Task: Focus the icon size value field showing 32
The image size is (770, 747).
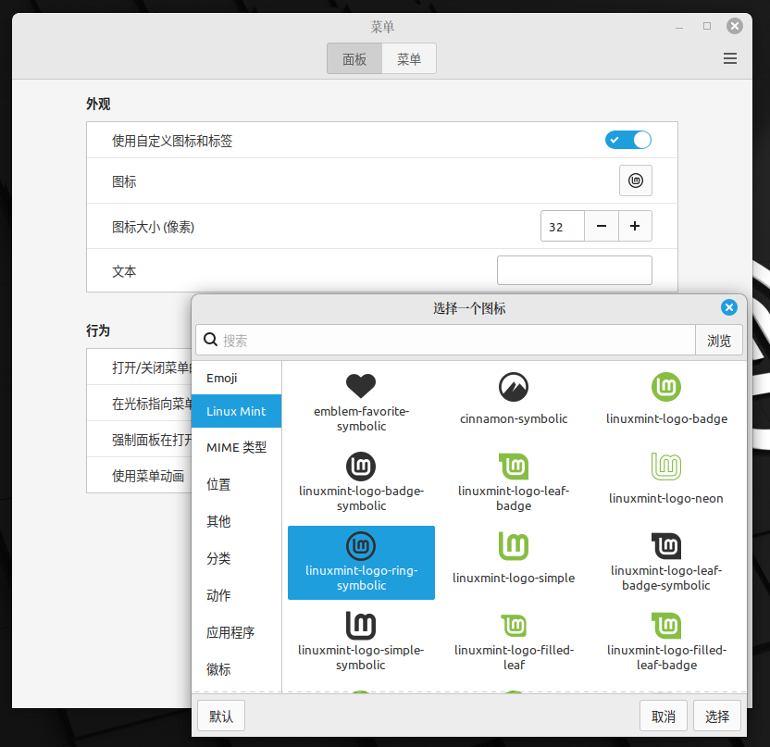Action: pyautogui.click(x=563, y=226)
